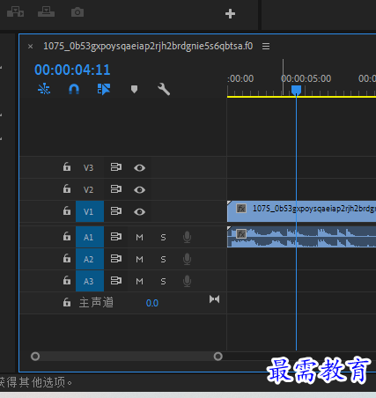Open Timeline Display Settings wrench
The image size is (376, 398).
[164, 89]
